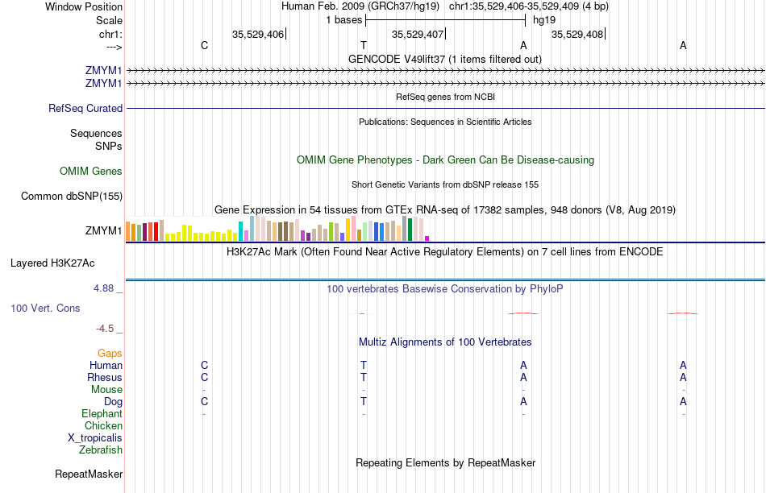Click the scale bar line above the ruler
The height and width of the screenshot is (493, 766).
click(445, 20)
